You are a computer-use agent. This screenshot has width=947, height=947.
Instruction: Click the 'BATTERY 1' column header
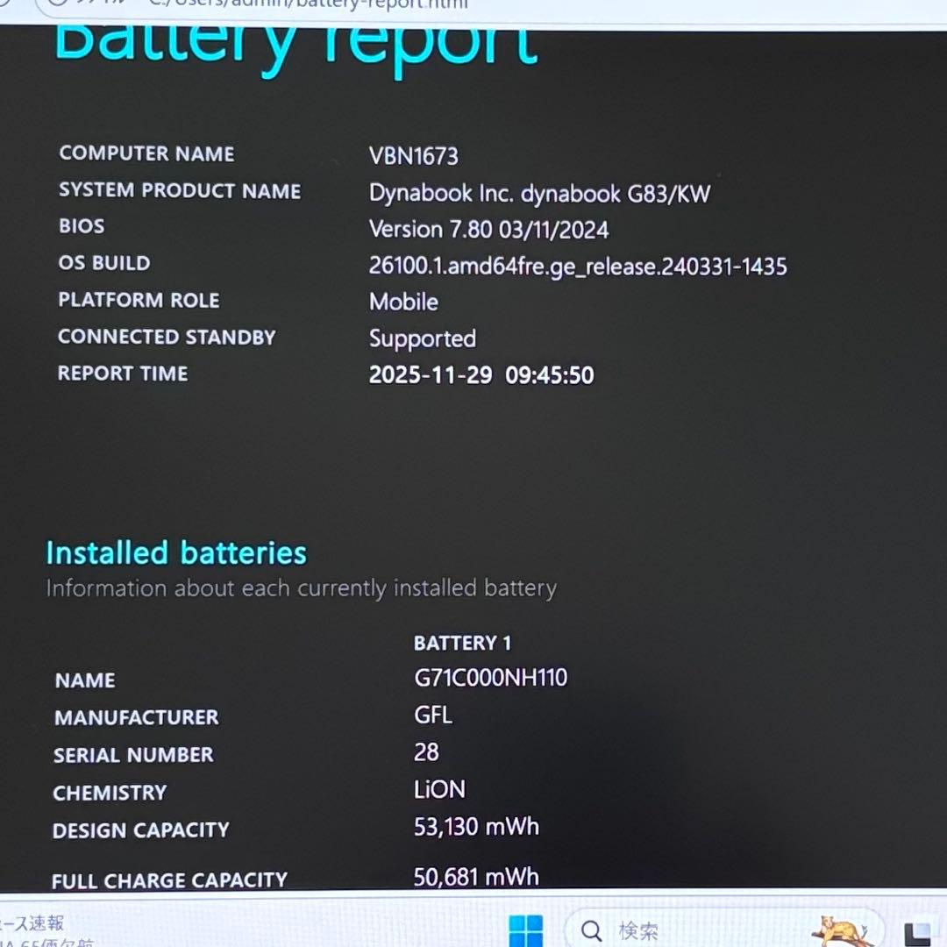point(462,644)
